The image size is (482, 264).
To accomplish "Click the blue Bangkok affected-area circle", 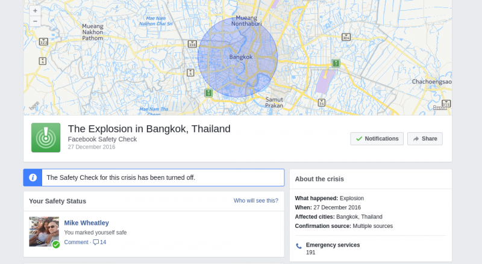I will [x=237, y=57].
